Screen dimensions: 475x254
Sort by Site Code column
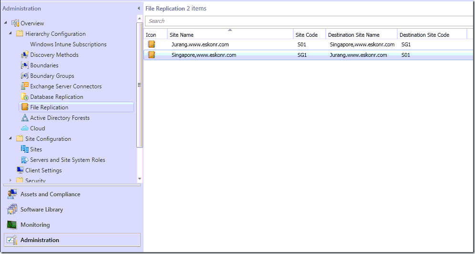310,34
